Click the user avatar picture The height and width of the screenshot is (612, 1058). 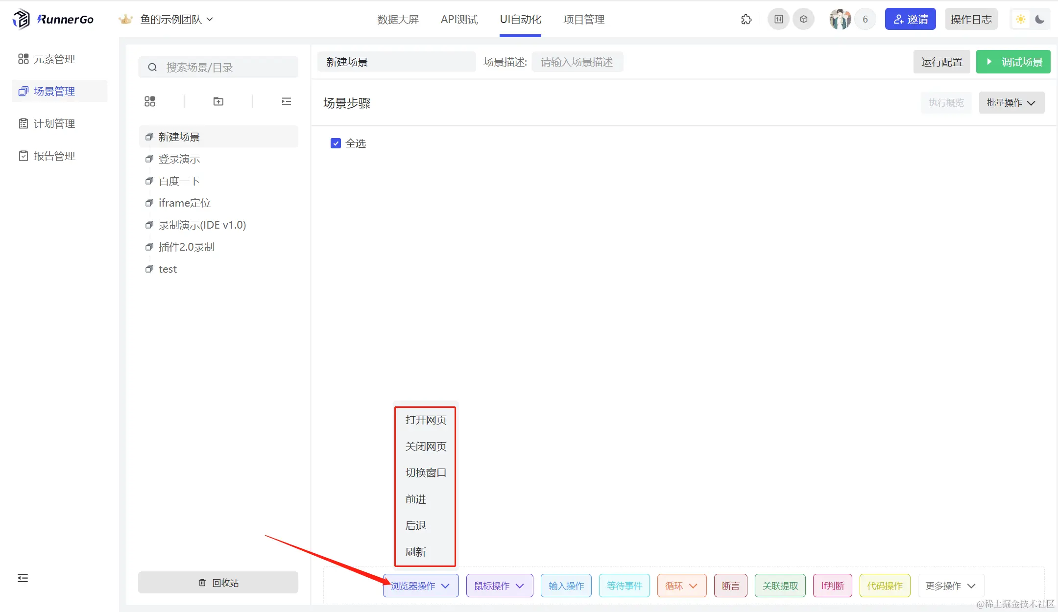coord(840,20)
